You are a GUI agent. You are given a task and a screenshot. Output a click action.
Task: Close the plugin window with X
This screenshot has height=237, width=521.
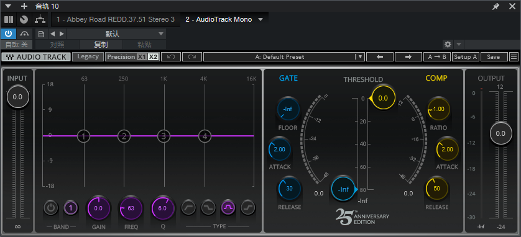(x=512, y=6)
